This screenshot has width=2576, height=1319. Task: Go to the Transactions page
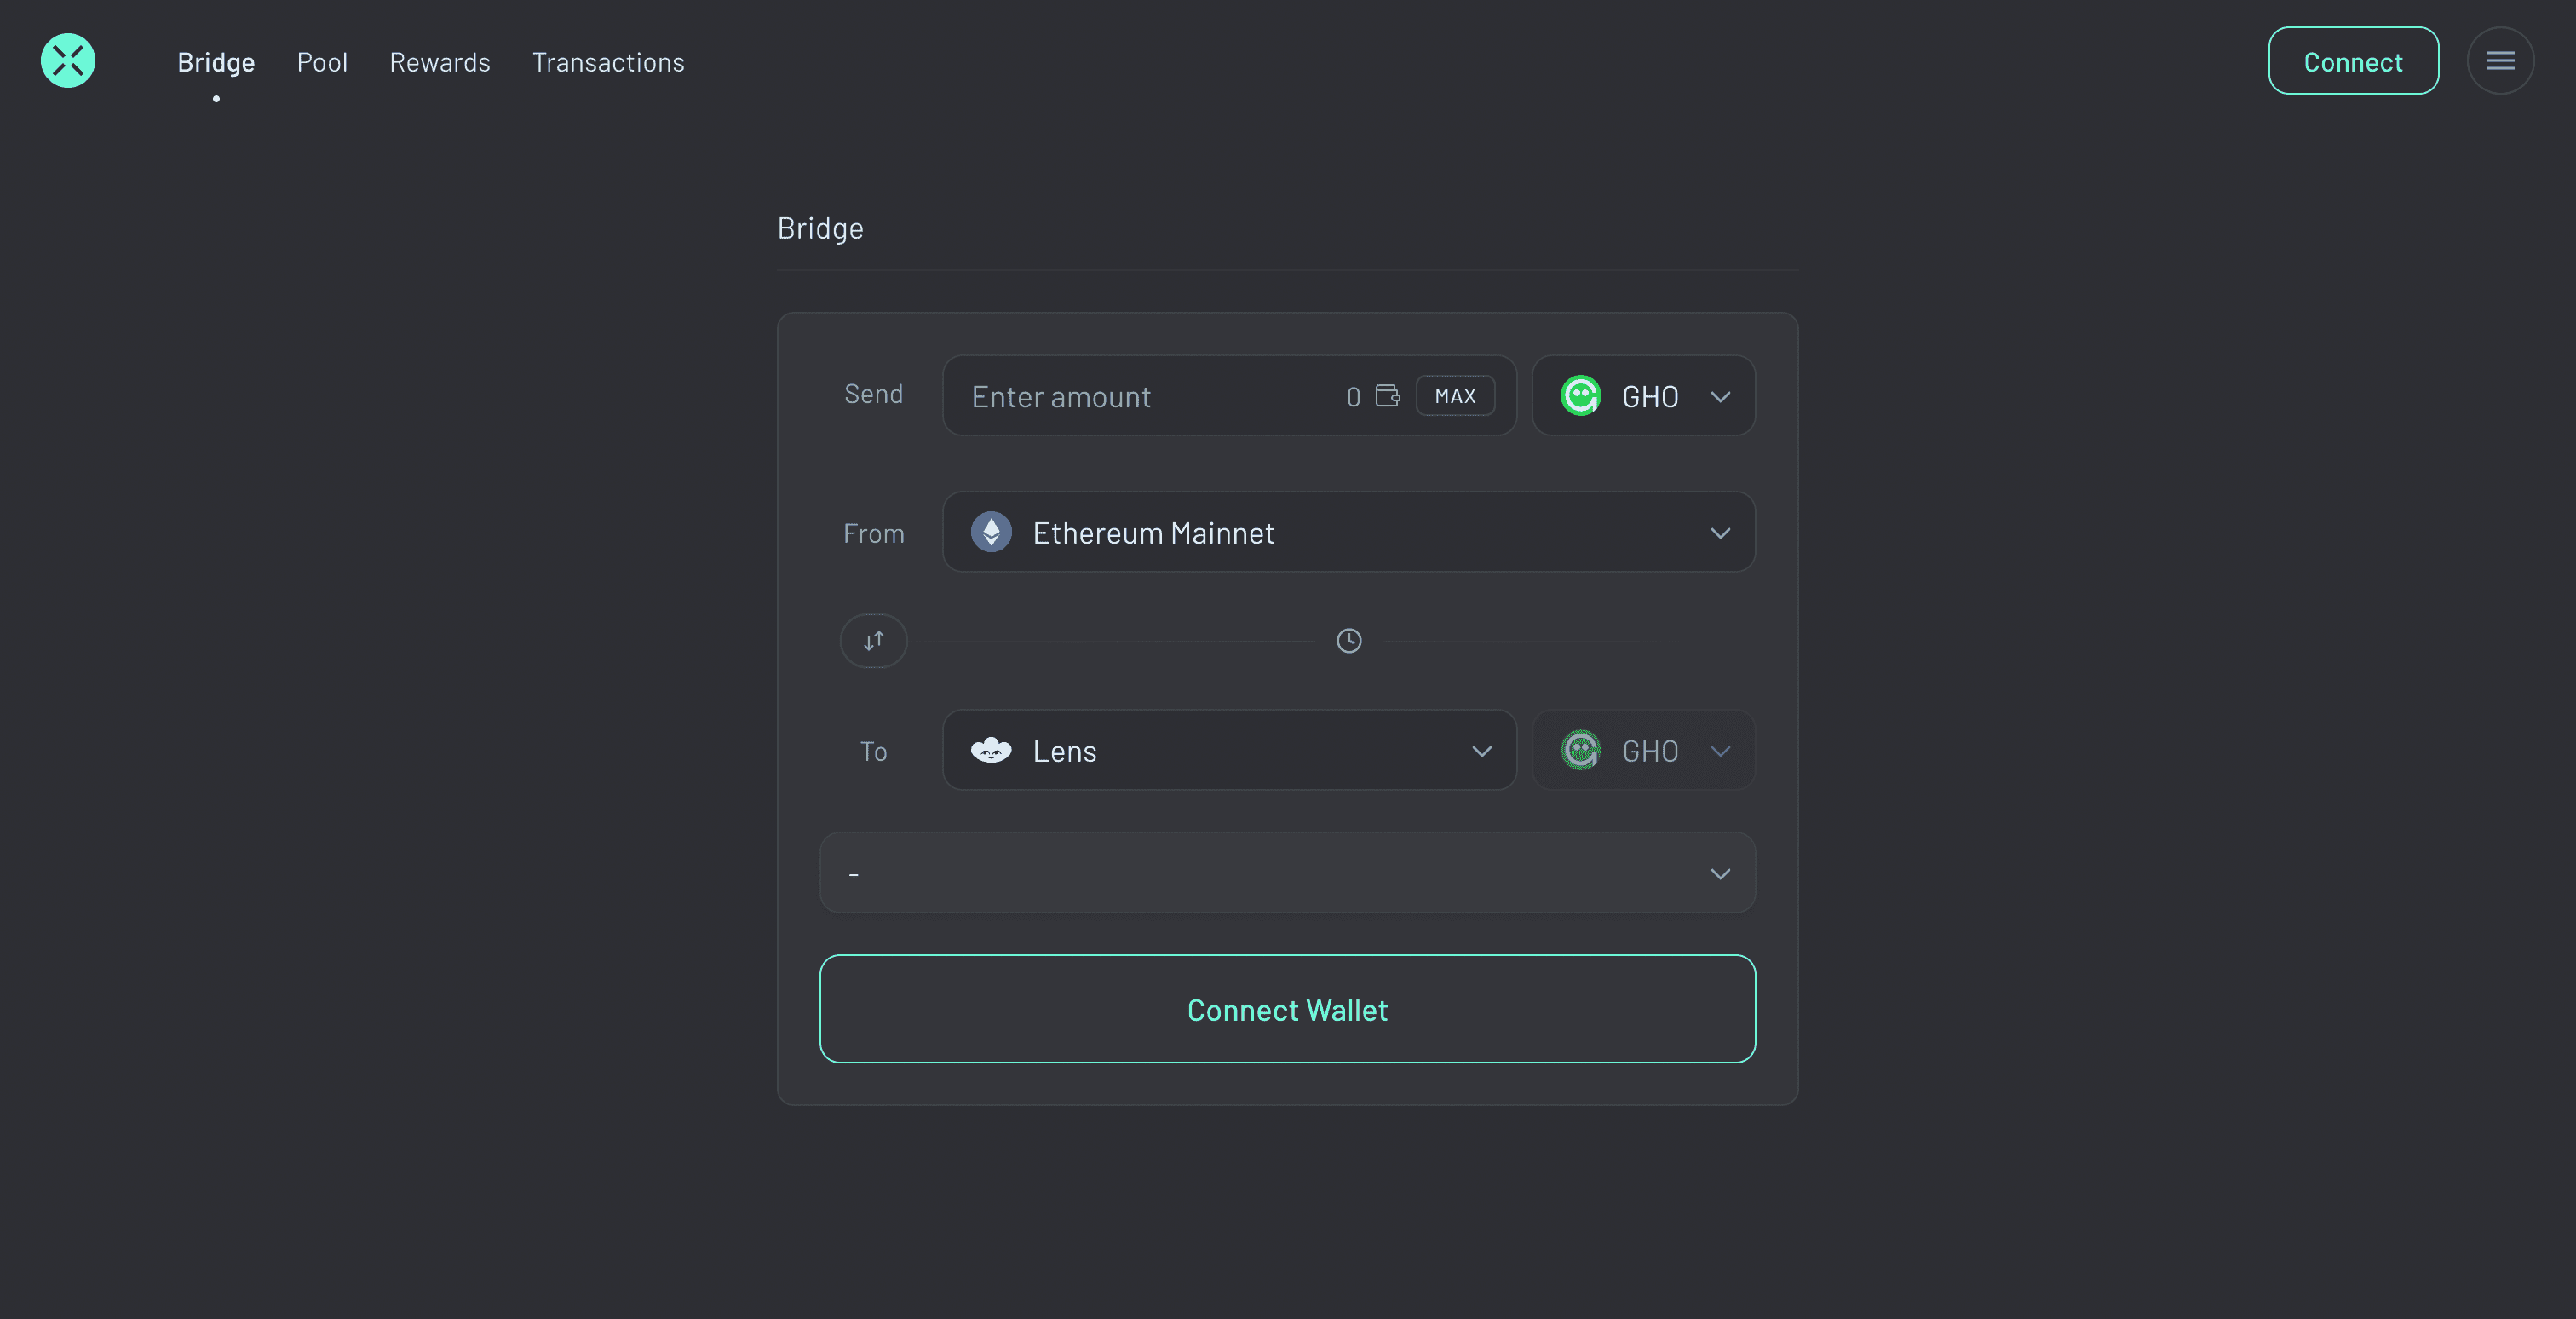point(608,62)
